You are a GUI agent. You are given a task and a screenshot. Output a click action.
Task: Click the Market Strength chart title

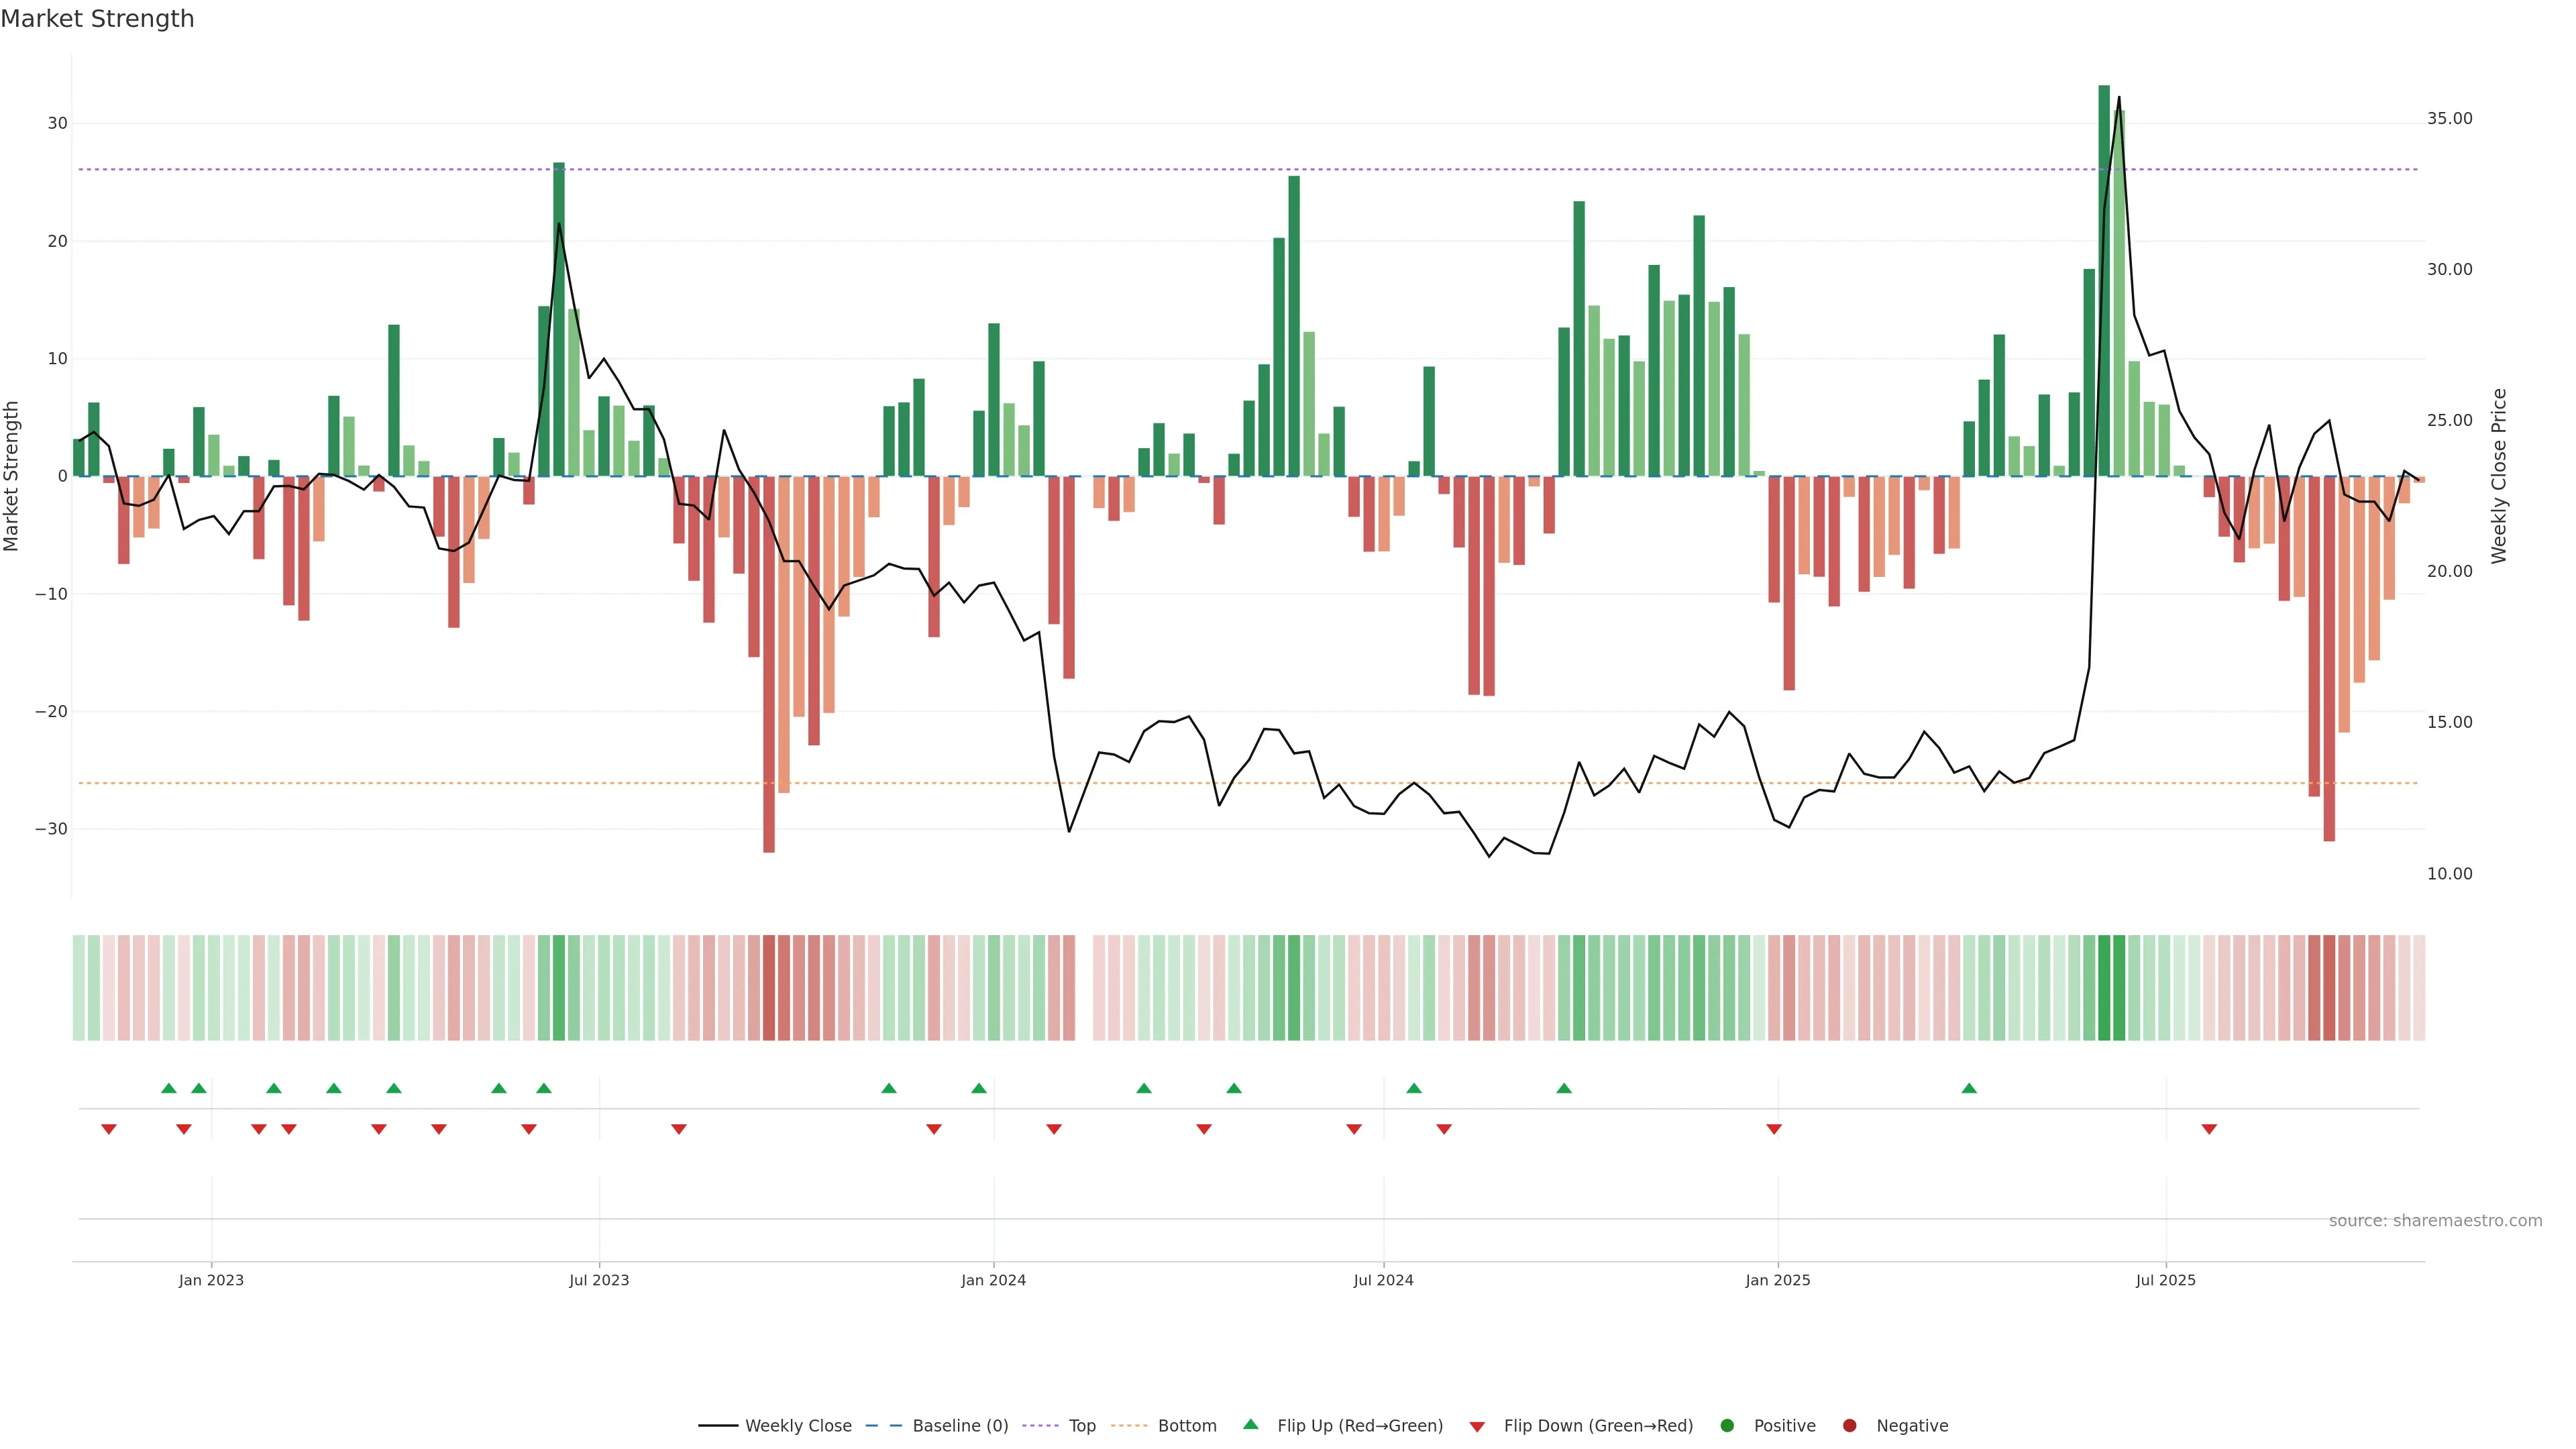pos(97,19)
